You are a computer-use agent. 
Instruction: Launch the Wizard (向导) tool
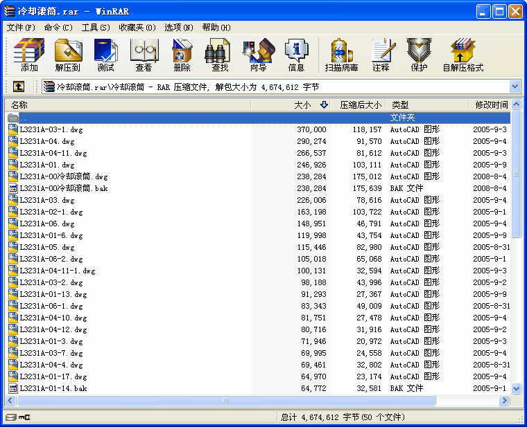(x=258, y=55)
